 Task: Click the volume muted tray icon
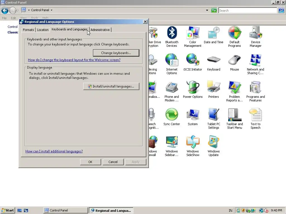click(x=266, y=211)
